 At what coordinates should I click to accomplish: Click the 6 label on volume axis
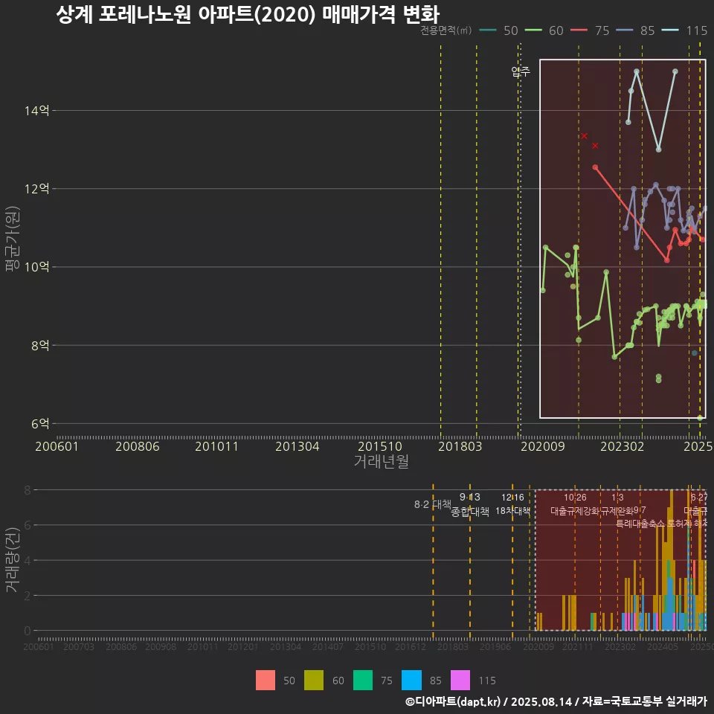coord(28,525)
